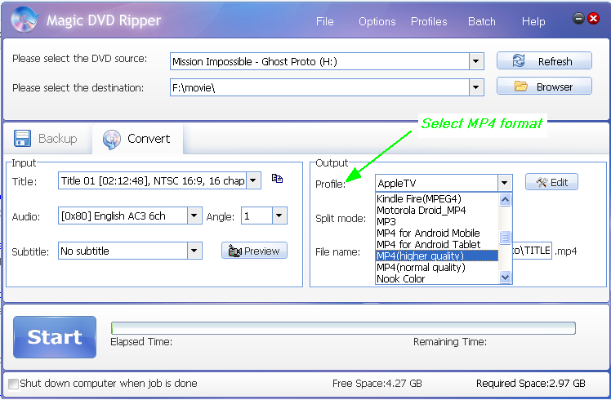Viewport: 611px width, 400px height.
Task: Open the File menu
Action: coord(324,21)
